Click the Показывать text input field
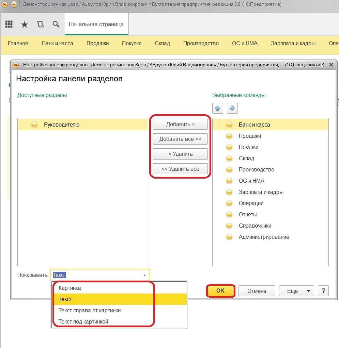This screenshot has width=339, height=348. (x=95, y=275)
